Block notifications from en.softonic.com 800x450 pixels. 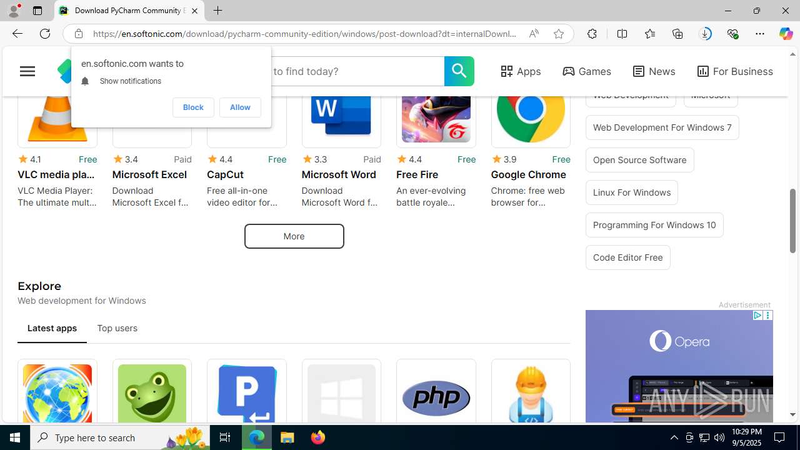point(193,107)
